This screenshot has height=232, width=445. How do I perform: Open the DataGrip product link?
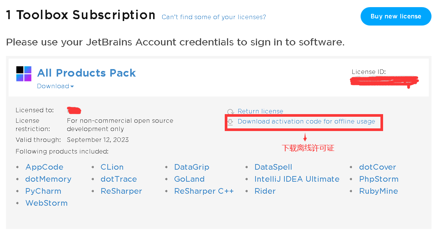pos(192,167)
